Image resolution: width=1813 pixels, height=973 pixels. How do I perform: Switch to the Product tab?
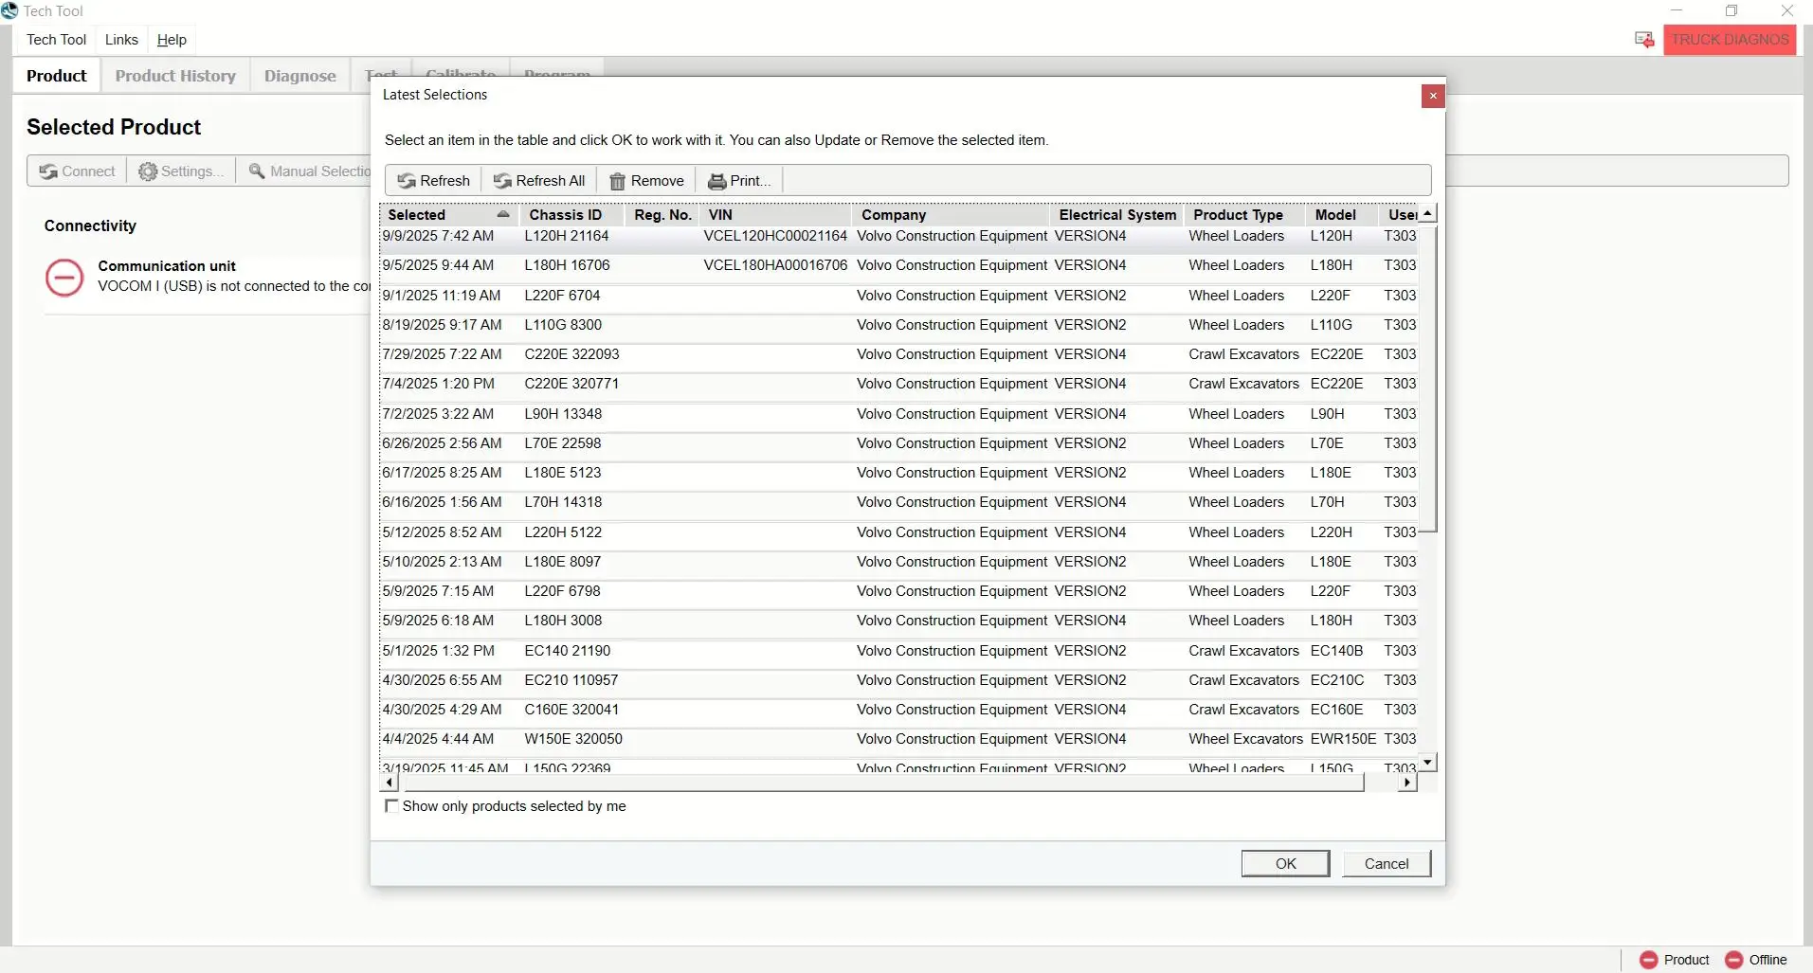57,76
